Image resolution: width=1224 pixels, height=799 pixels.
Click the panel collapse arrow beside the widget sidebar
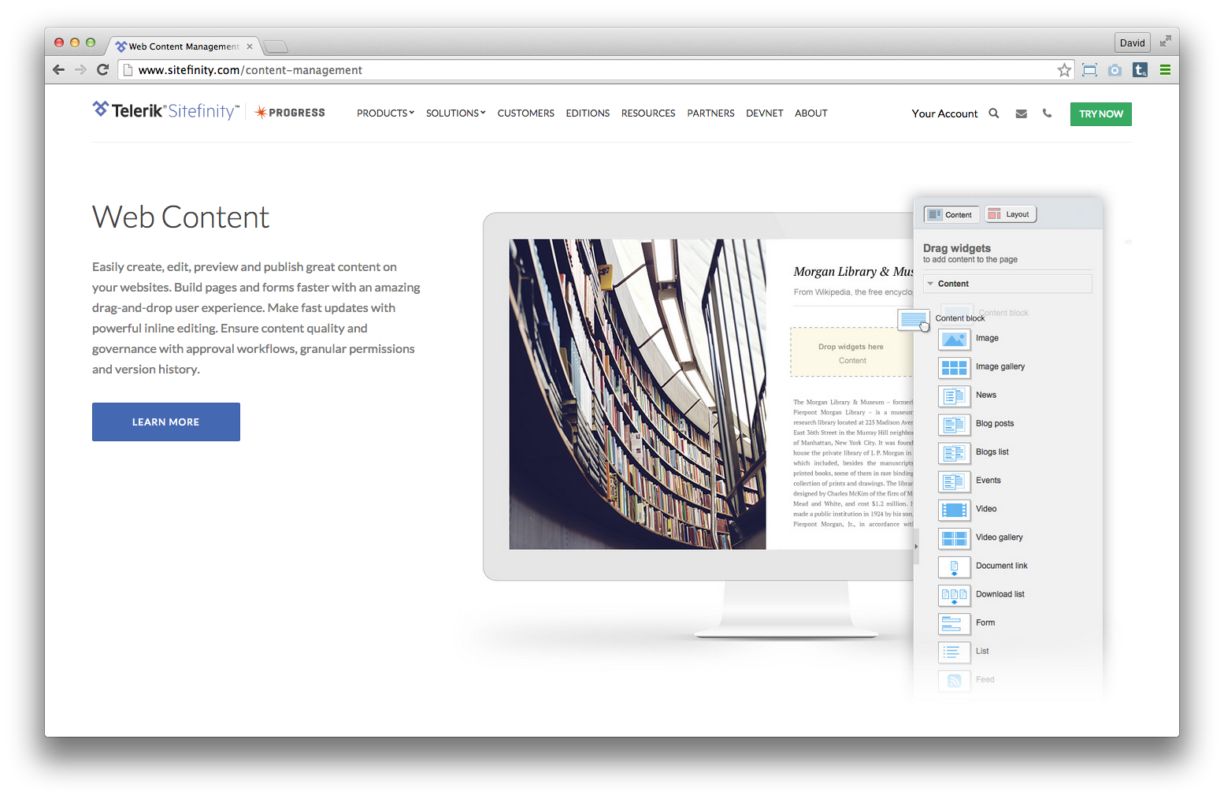[x=916, y=546]
